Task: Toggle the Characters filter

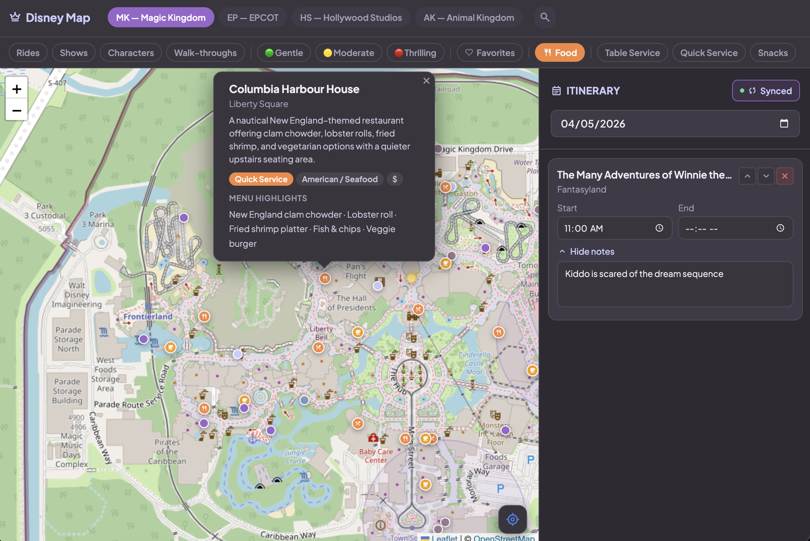Action: tap(131, 53)
